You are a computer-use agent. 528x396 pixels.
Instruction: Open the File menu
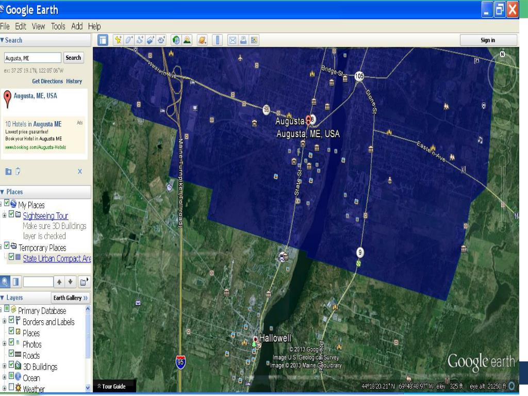5,26
